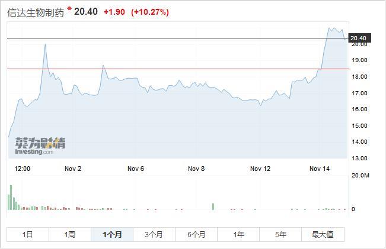The image size is (386, 249).
Task: Click the 20.0M volume axis label
Action: click(x=361, y=176)
